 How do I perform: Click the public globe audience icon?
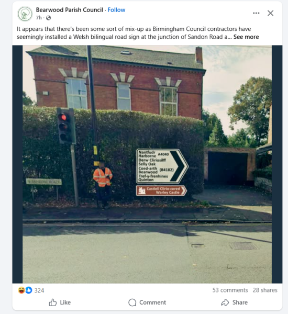(48, 18)
